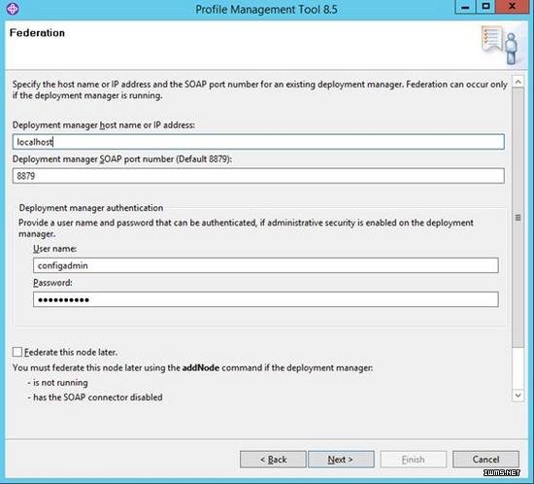The height and width of the screenshot is (484, 534).
Task: Click the SOAP port number field
Action: point(258,176)
